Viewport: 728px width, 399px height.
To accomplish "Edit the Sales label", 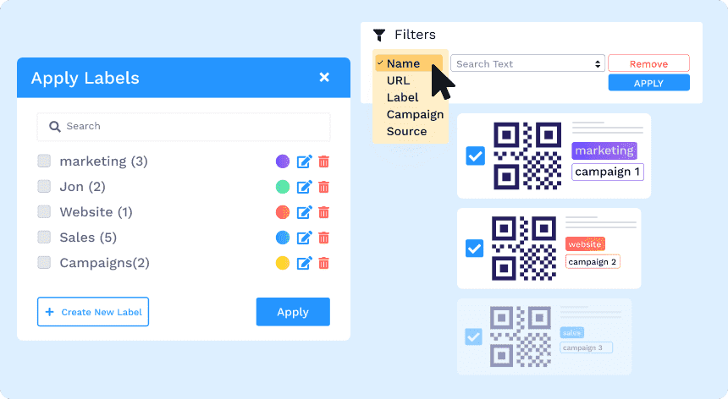I will [304, 238].
